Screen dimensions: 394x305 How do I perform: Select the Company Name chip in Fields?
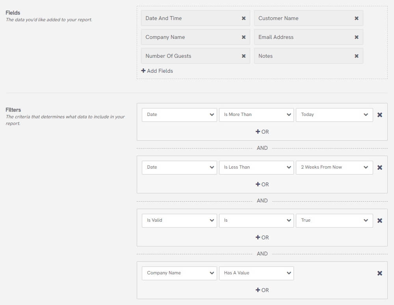195,37
